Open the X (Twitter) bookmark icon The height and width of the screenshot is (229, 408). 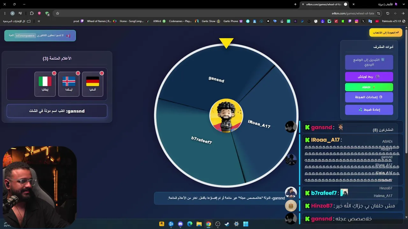(363, 21)
